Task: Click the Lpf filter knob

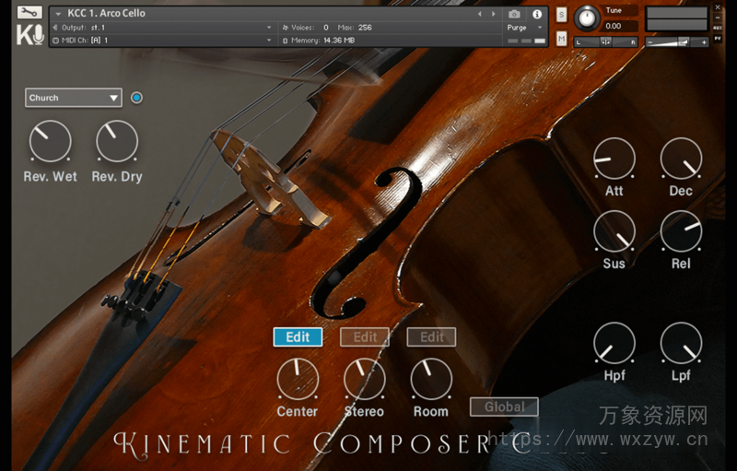Action: [681, 343]
